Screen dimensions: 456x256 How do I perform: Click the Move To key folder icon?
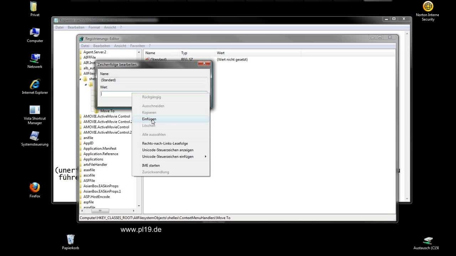pos(97,111)
